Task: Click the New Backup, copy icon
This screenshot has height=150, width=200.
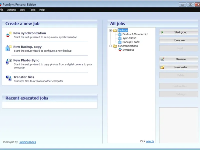Action: [x=8, y=48]
